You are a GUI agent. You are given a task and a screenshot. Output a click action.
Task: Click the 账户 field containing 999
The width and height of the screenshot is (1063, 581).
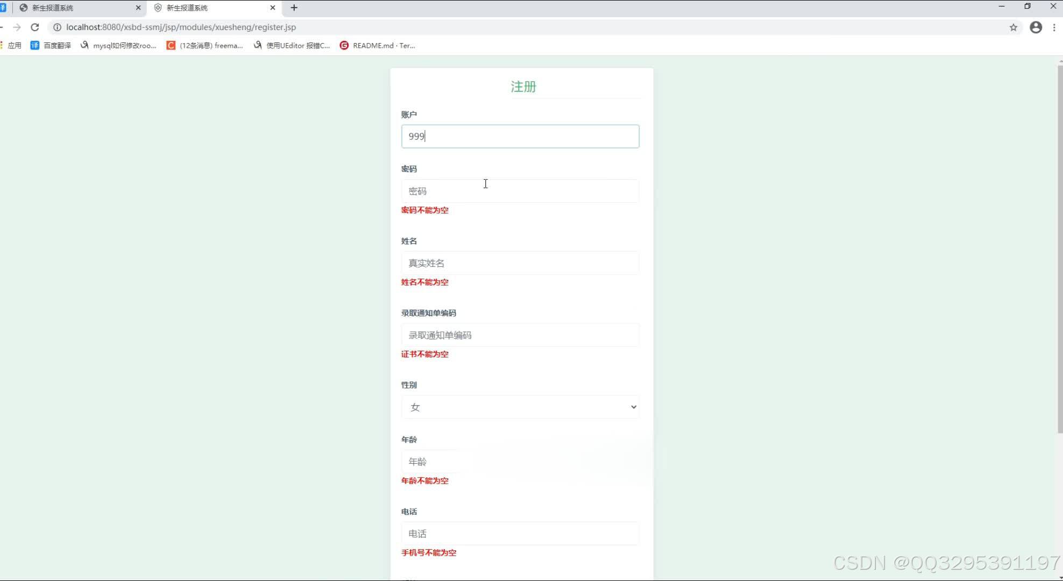[520, 136]
